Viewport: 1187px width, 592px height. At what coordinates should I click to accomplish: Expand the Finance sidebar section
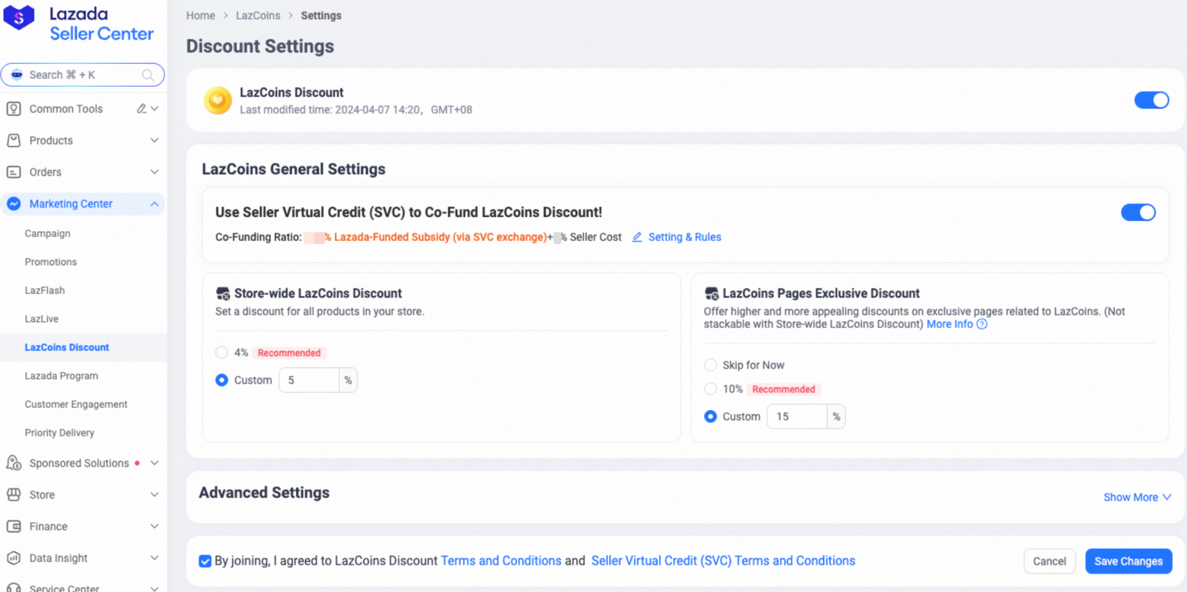pos(155,526)
